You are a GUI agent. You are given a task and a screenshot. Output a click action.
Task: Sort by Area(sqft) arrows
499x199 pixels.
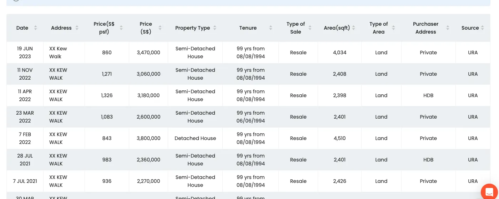(353, 28)
